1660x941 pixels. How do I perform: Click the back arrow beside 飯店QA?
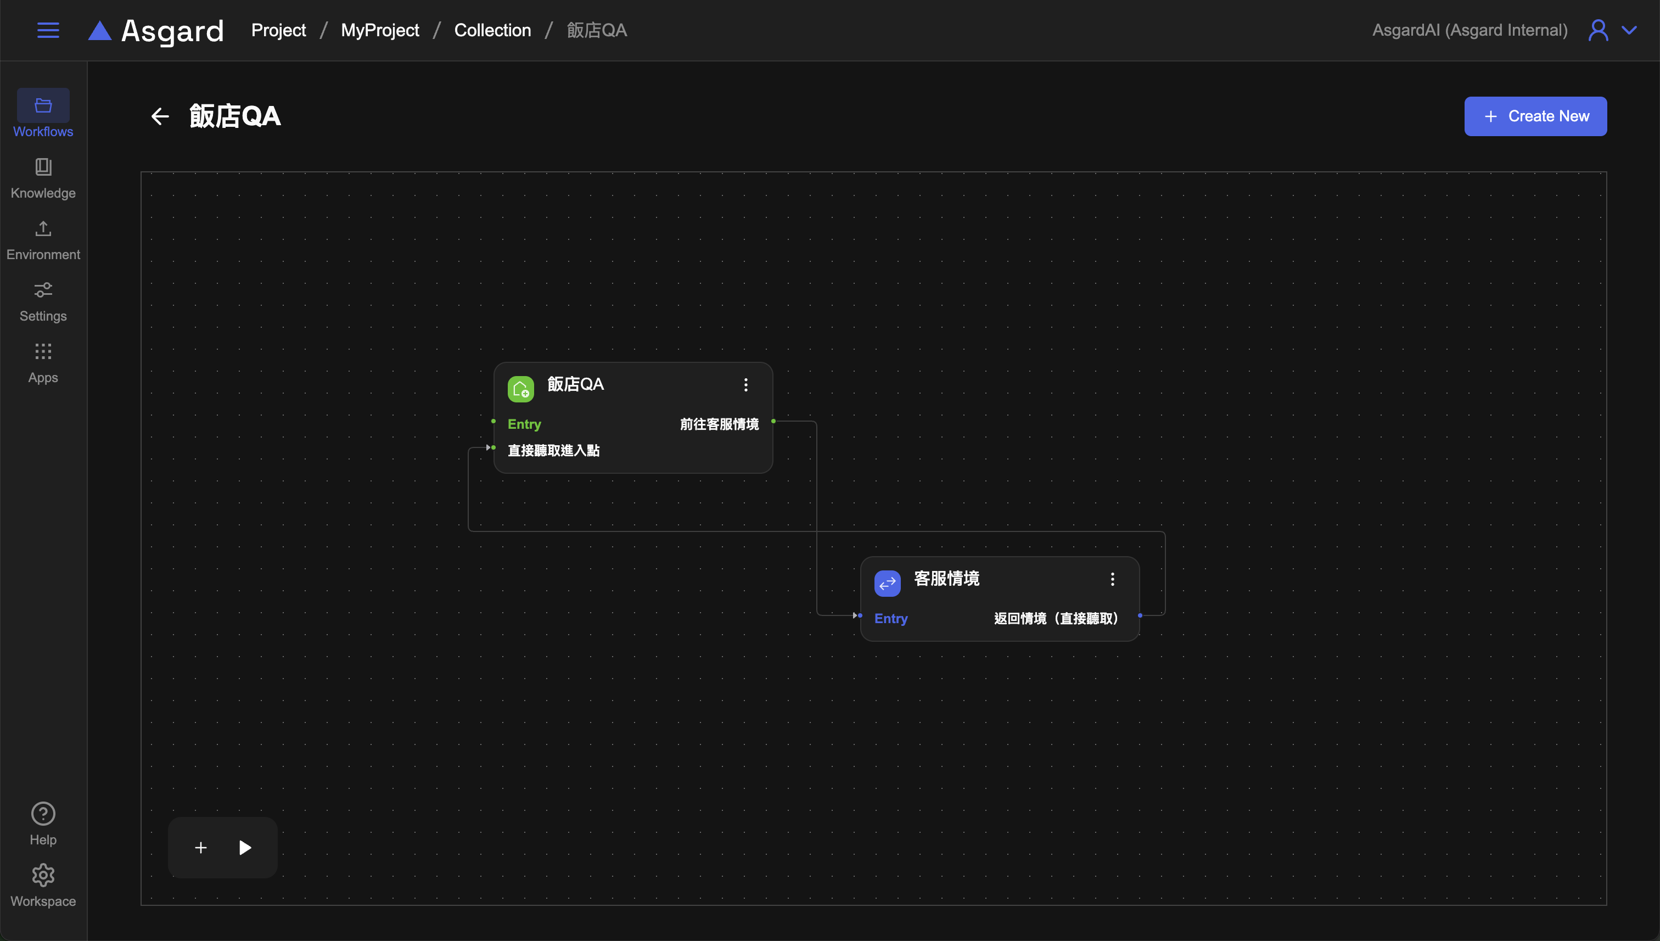coord(160,116)
